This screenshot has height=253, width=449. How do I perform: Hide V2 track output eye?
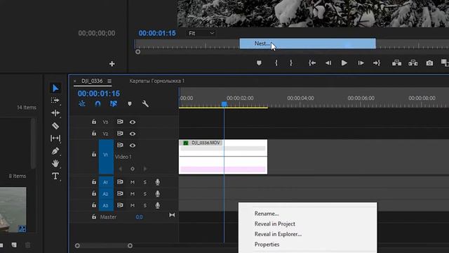[x=133, y=134]
